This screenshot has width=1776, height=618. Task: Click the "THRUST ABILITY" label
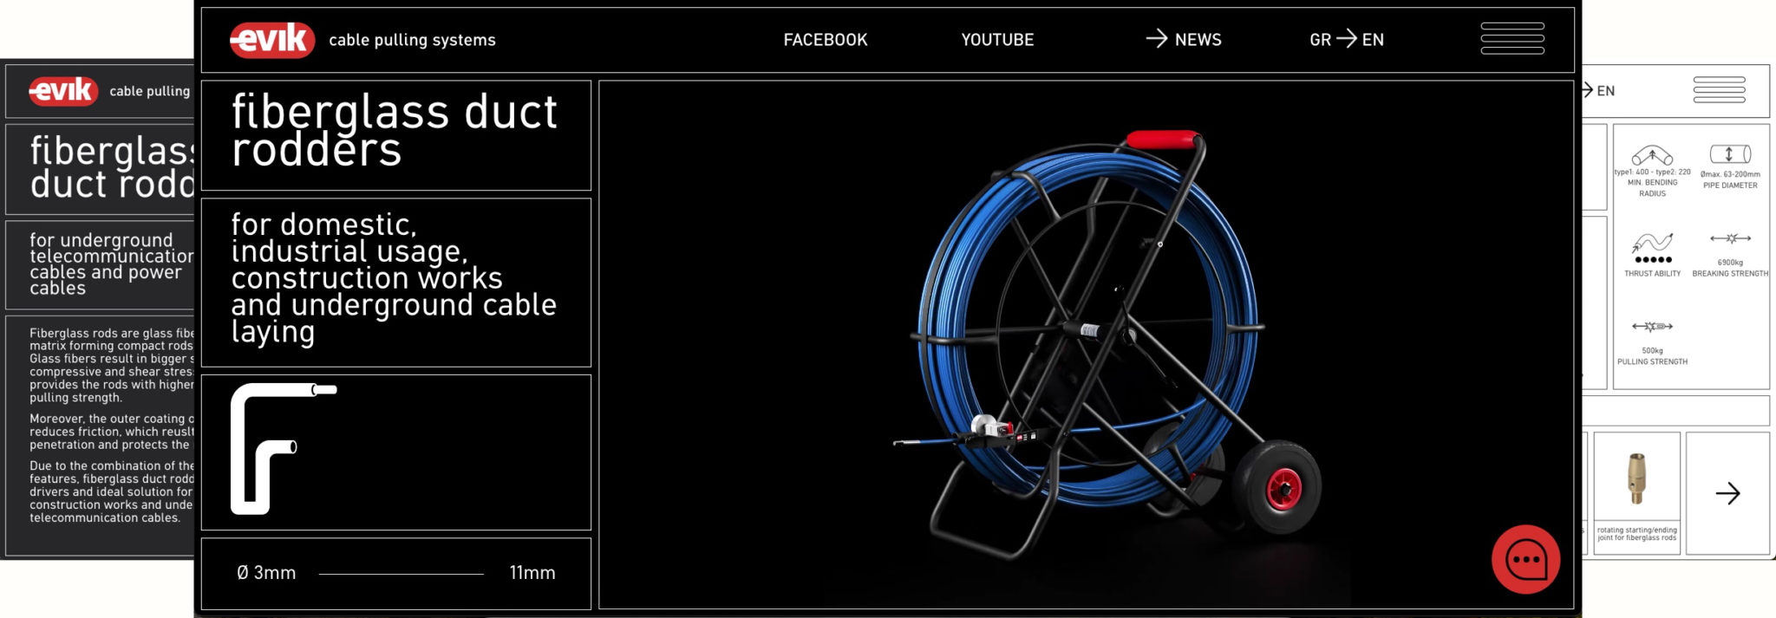1652,274
